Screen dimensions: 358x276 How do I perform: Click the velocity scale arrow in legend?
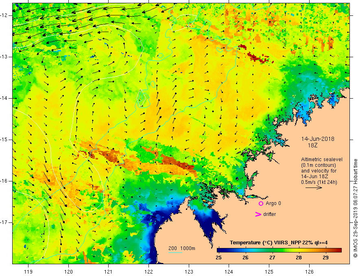314,188
